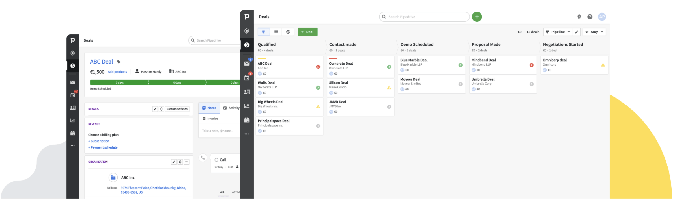
Task: Open Contacts icon in pipeline window sidebar
Action: pos(247,92)
